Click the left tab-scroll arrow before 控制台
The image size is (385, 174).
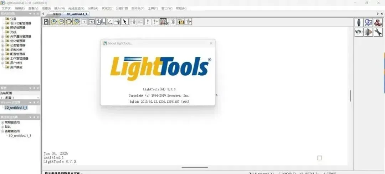click(x=43, y=14)
